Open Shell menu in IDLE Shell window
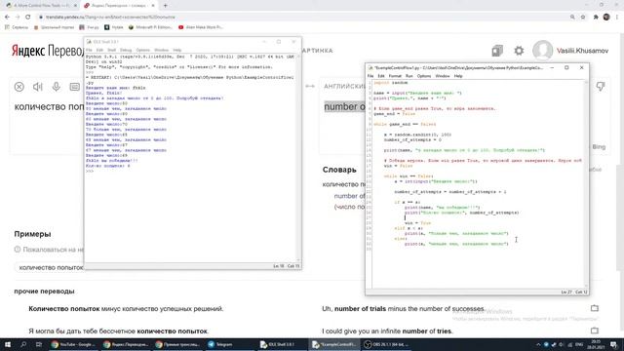The width and height of the screenshot is (624, 351). click(112, 50)
